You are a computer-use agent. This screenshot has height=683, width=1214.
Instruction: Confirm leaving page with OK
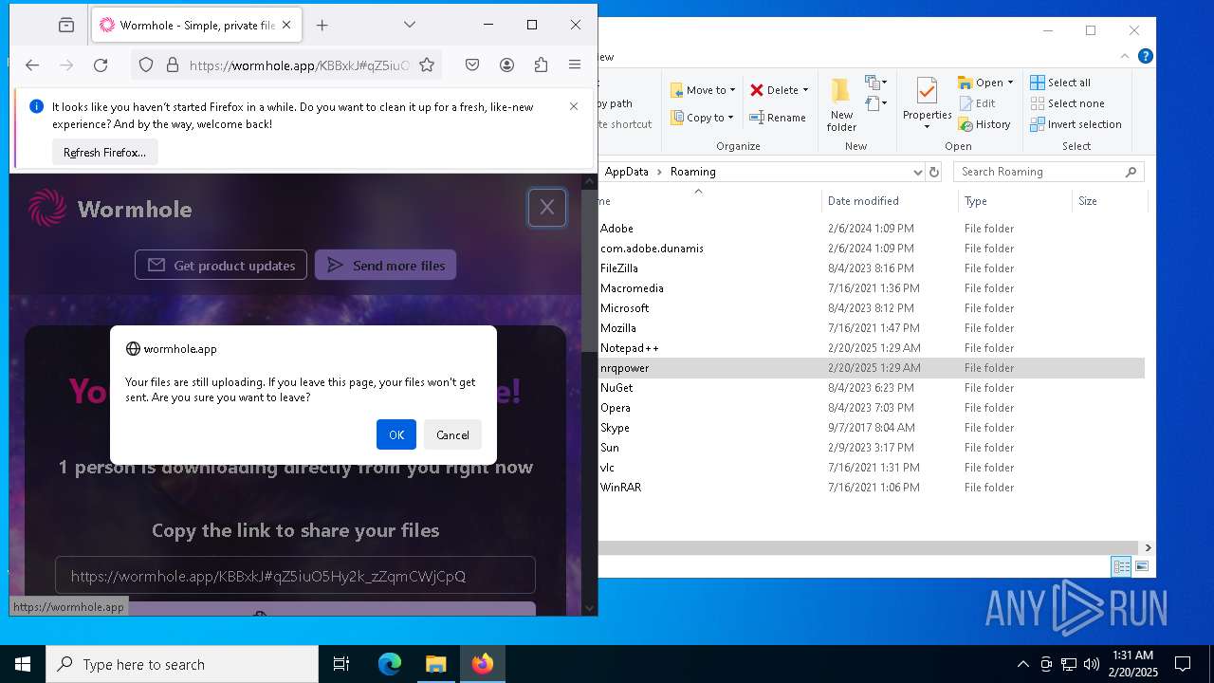tap(396, 434)
